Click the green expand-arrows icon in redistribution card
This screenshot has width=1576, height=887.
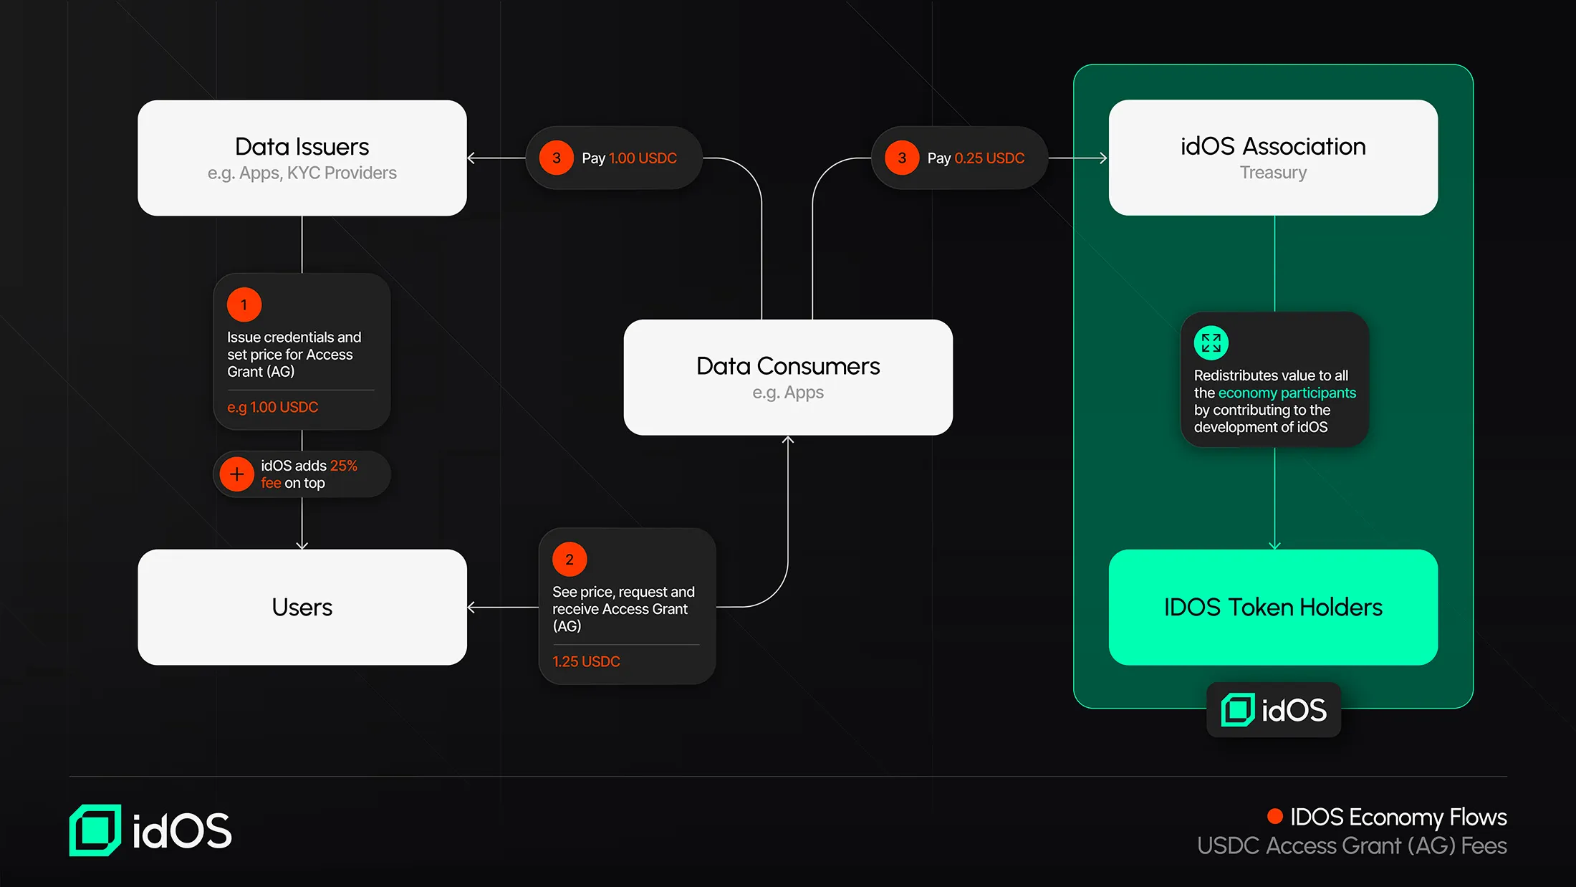[x=1211, y=343]
